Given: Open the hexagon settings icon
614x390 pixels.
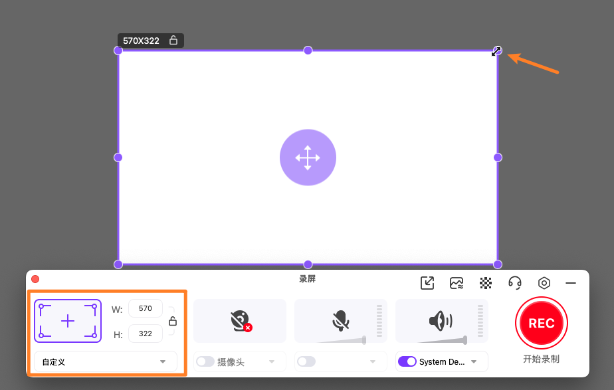Looking at the screenshot, I should tap(544, 283).
